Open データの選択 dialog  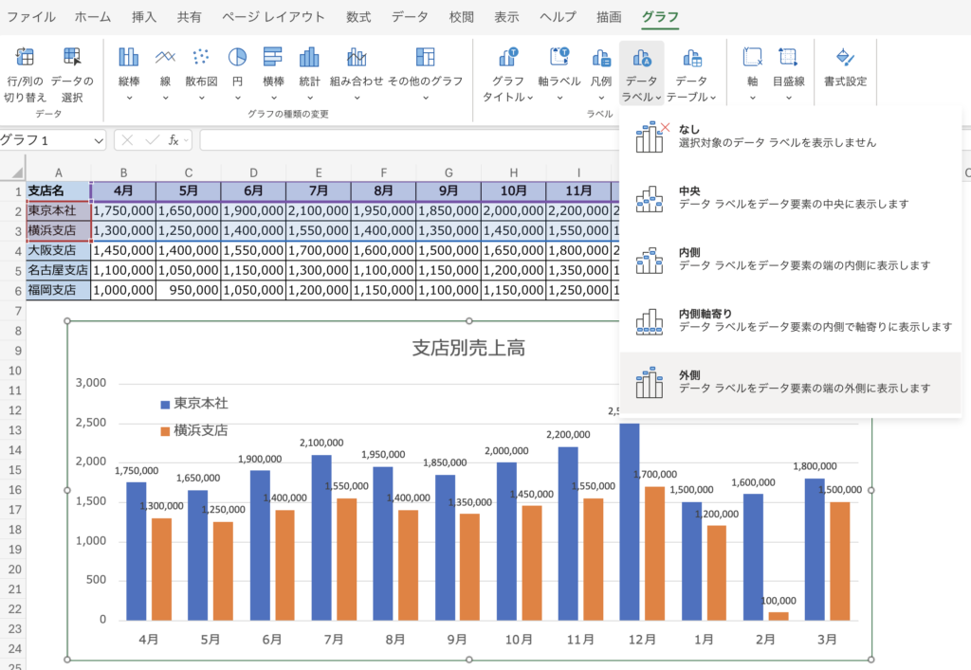pyautogui.click(x=72, y=59)
